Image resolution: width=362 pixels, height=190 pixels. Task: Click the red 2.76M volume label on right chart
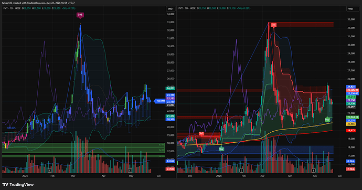click(x=350, y=169)
